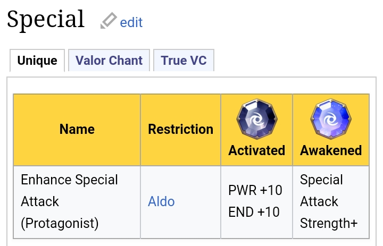Screen dimensions: 383x246
Task: Follow the Aldo link in the Restriction column
Action: coord(161,201)
